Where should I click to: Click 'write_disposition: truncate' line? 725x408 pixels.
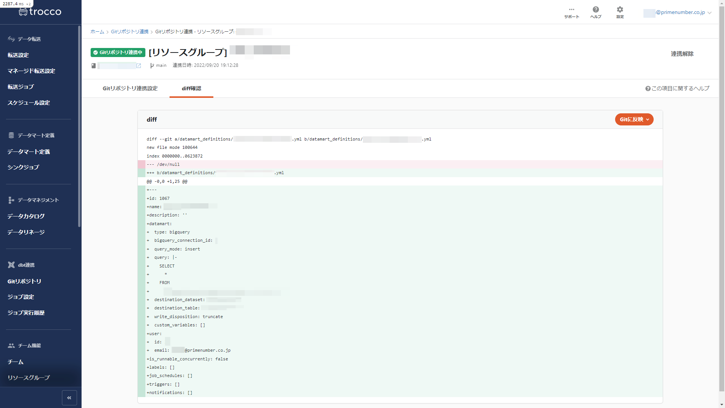[x=400, y=317]
